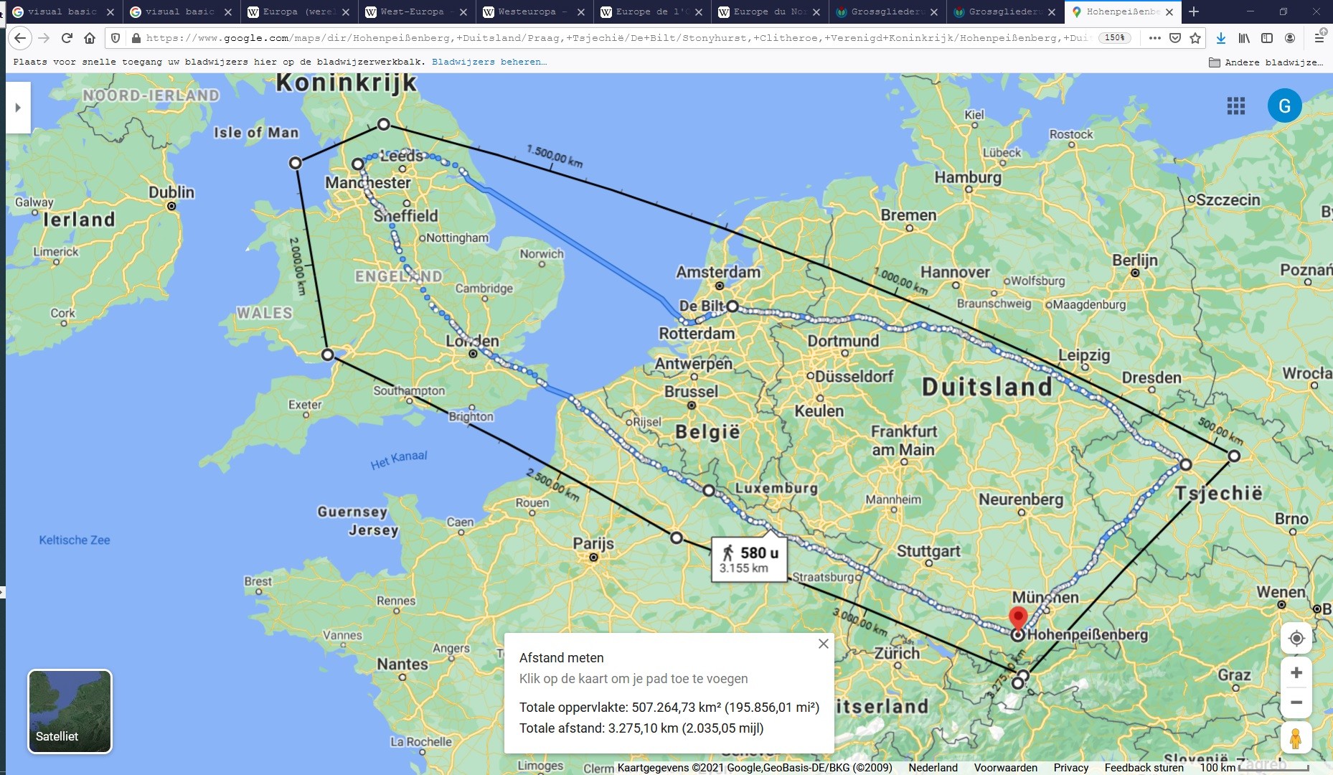Screen dimensions: 1333x775
Task: Close the "Europe du Nor" tab
Action: click(x=816, y=12)
